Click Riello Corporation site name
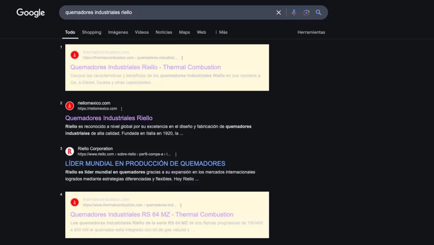The width and height of the screenshot is (434, 245). [95, 149]
